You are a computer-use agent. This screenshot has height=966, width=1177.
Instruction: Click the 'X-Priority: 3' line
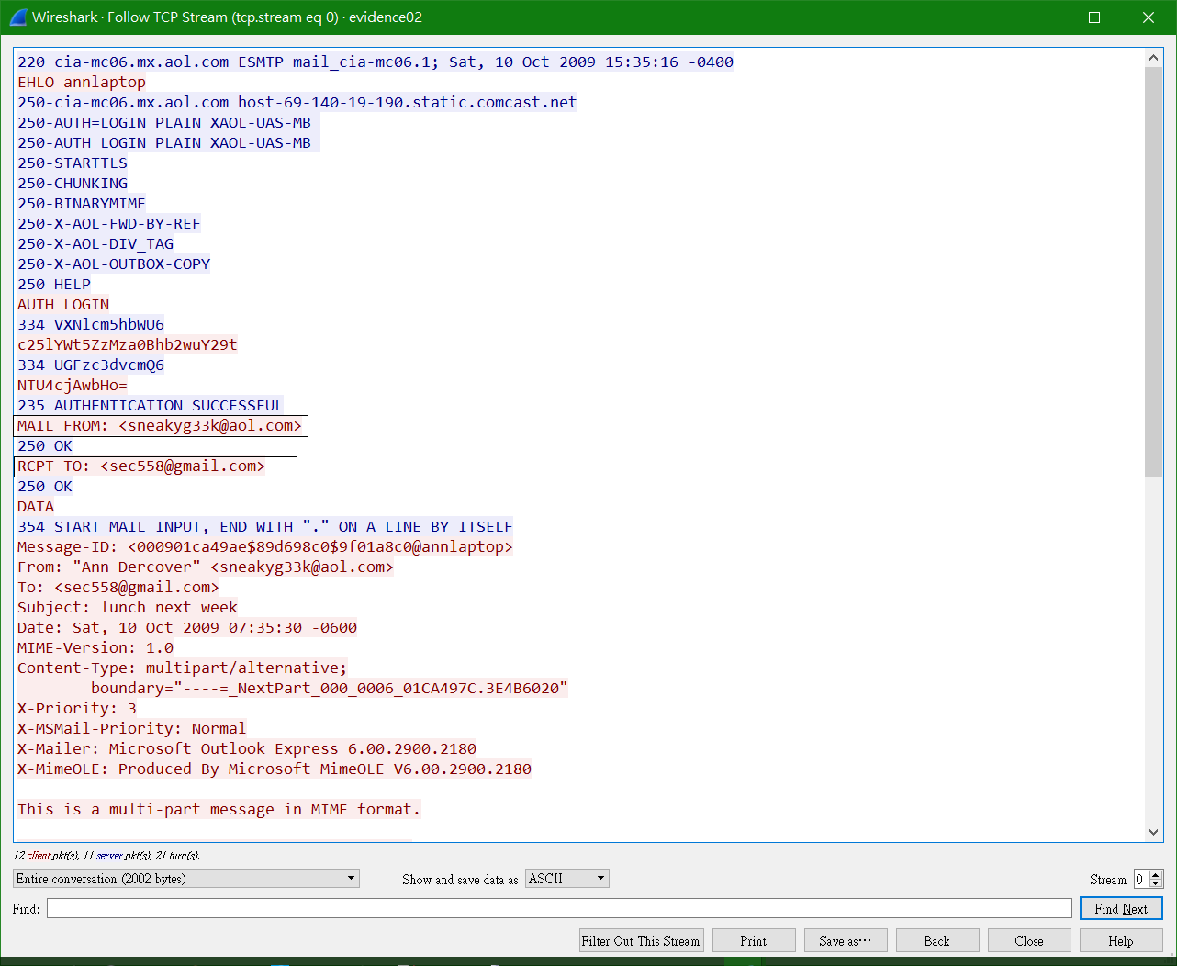pyautogui.click(x=77, y=708)
